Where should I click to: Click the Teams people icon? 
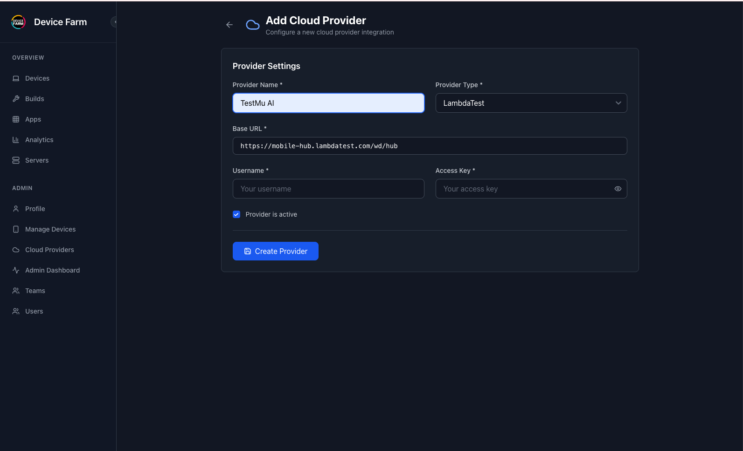pos(16,291)
